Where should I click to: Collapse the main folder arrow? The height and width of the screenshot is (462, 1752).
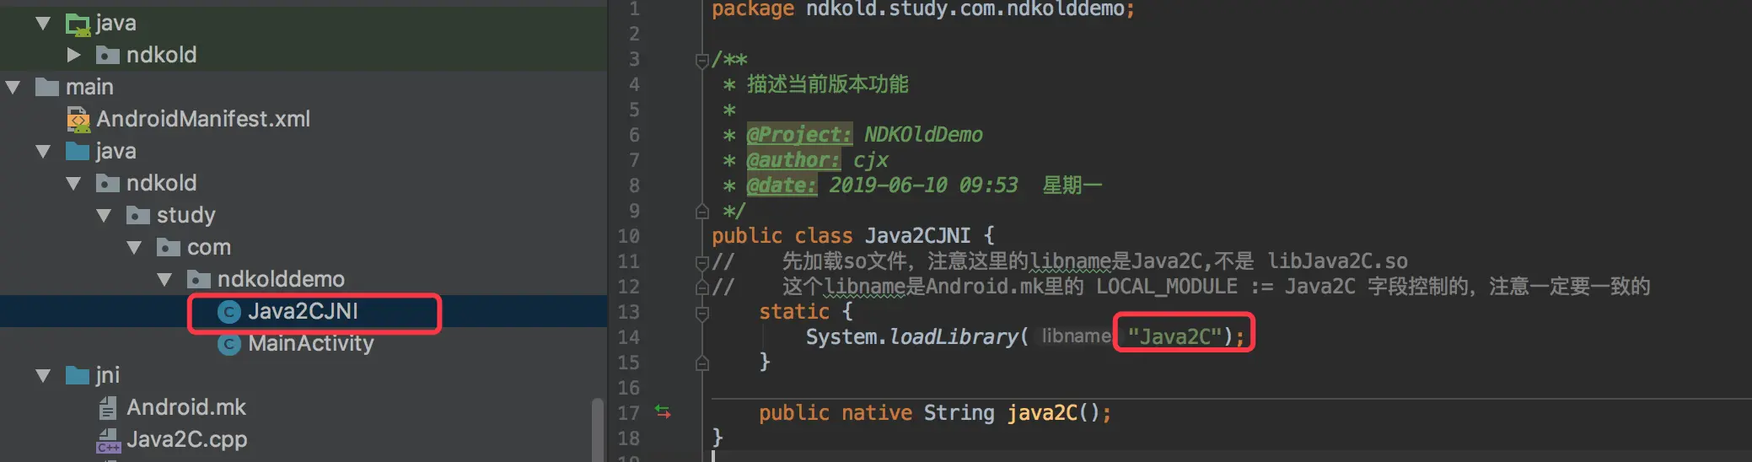[x=13, y=87]
